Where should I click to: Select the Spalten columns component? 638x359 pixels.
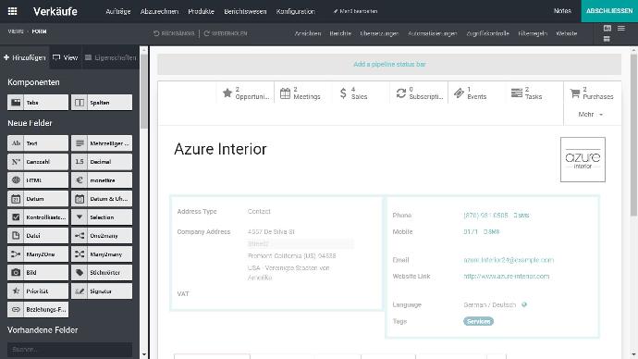pyautogui.click(x=102, y=103)
